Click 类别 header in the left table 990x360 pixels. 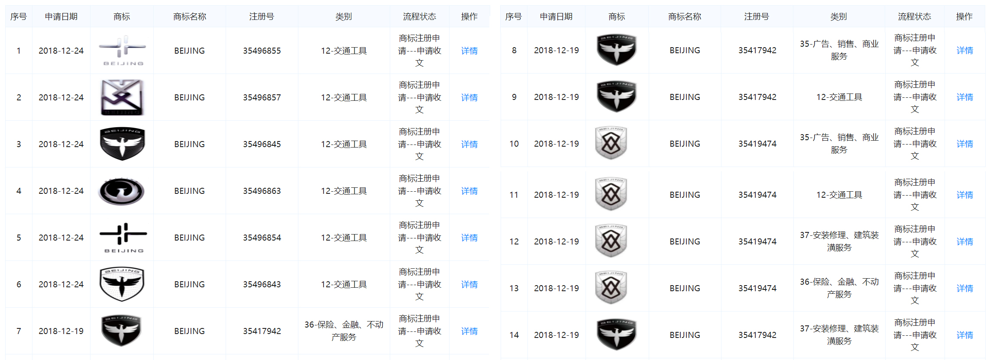[x=343, y=16]
